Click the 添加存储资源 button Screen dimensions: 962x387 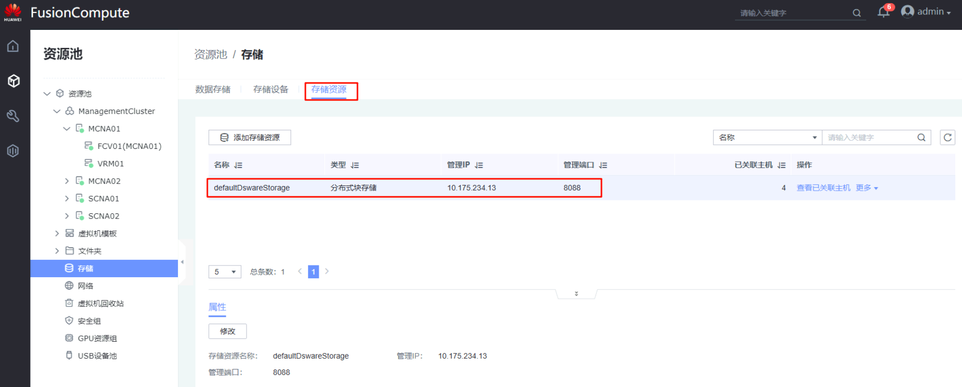(250, 138)
